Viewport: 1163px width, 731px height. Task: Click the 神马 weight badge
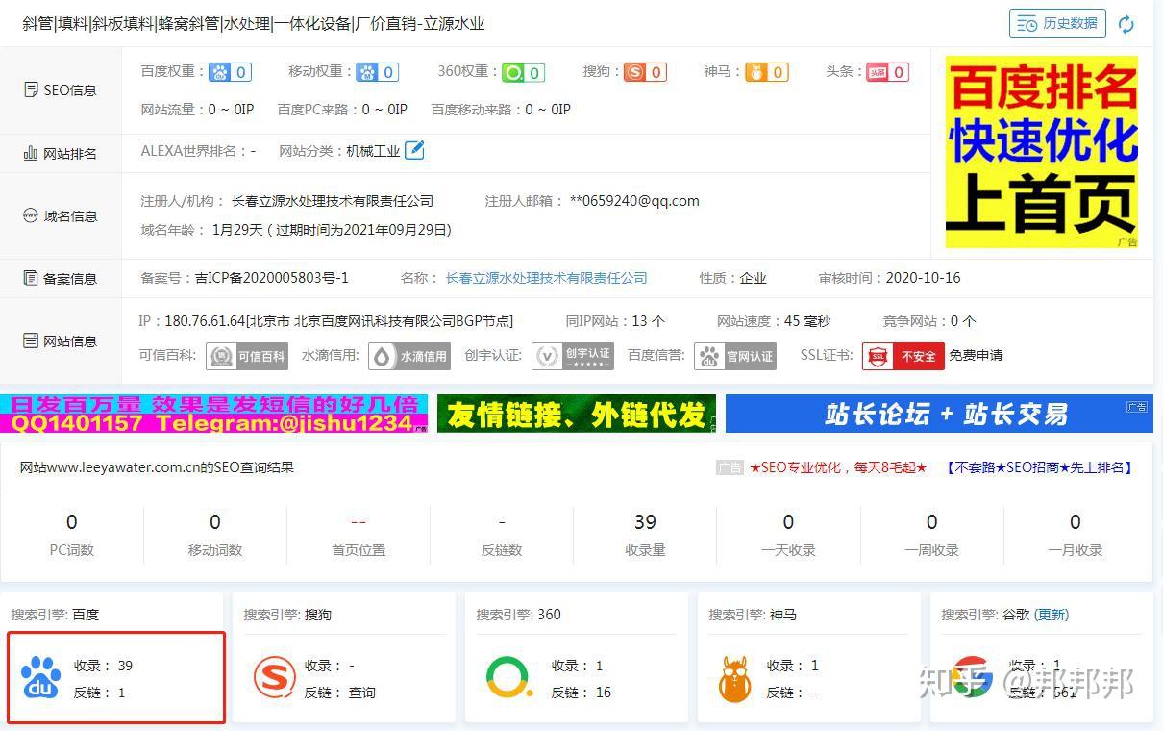[x=767, y=72]
